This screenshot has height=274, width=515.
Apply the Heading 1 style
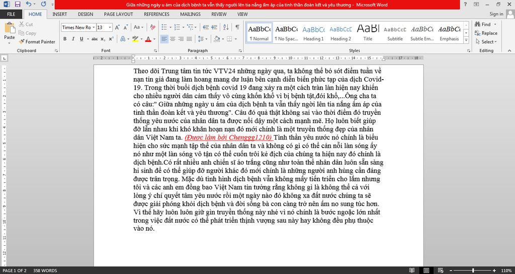coord(313,33)
